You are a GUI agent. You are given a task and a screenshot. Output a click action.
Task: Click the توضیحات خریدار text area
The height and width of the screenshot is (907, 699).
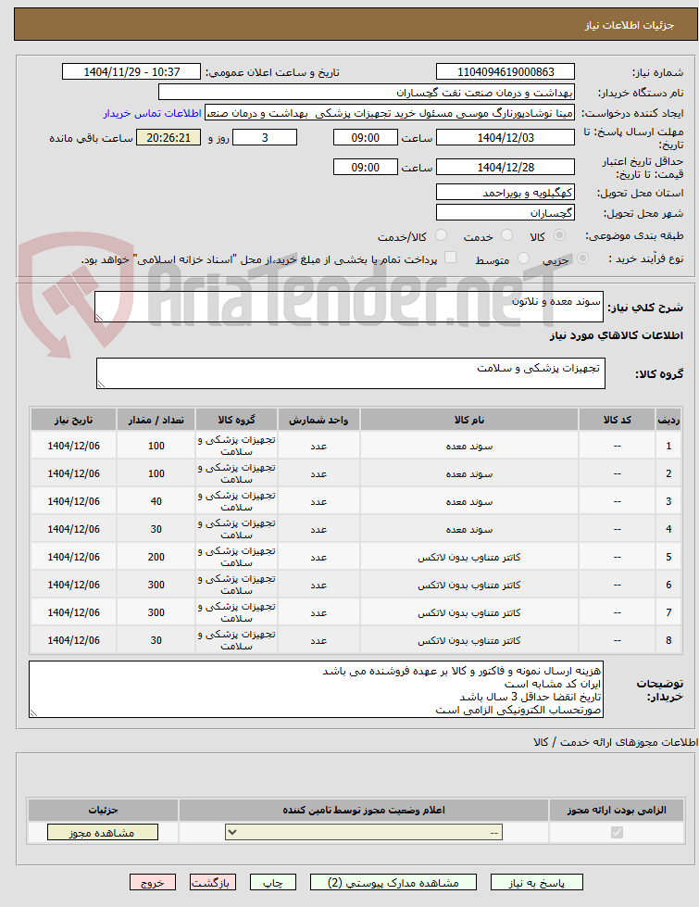tap(316, 689)
